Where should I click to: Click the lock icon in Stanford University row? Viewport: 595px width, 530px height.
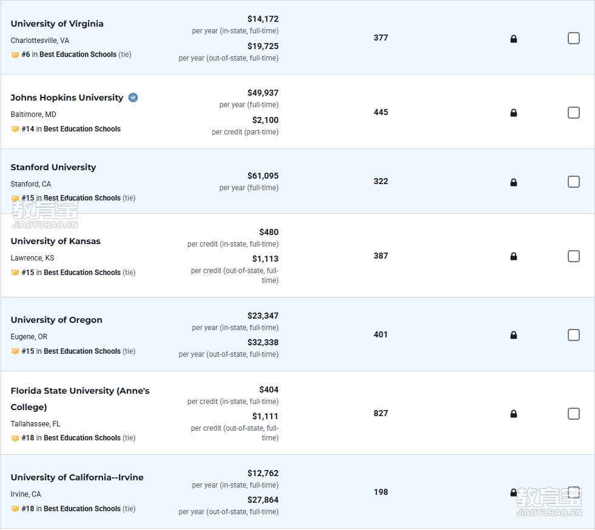coord(513,182)
